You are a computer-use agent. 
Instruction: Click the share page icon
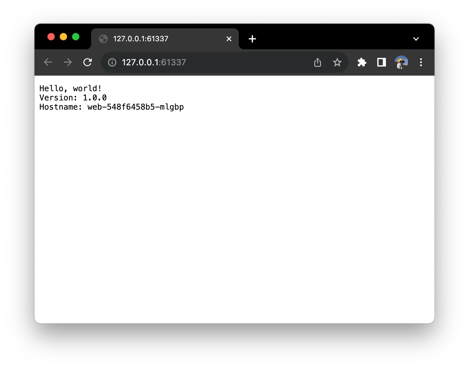coord(318,62)
